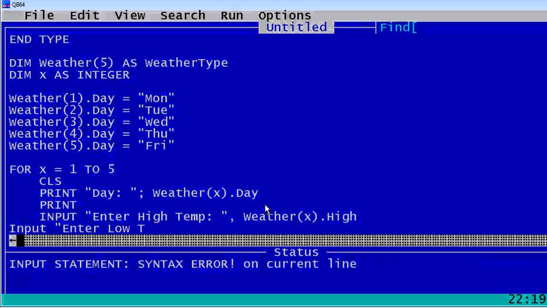Click the CLS statement line
Image resolution: width=547 pixels, height=308 pixels.
[50, 181]
